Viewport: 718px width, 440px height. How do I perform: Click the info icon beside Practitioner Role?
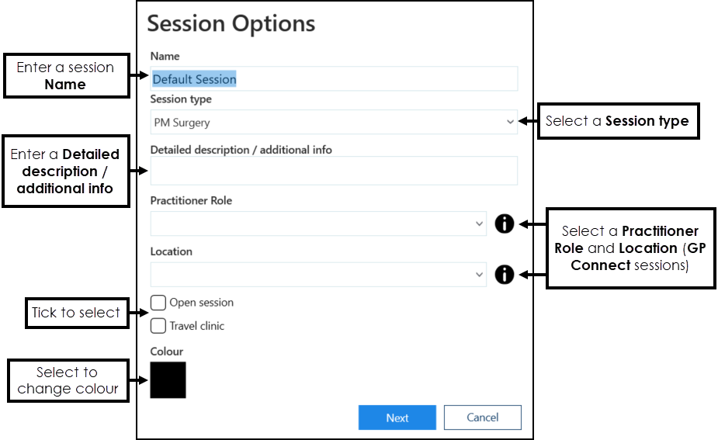point(505,223)
